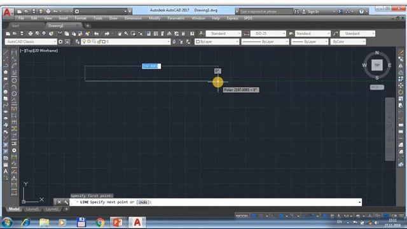This screenshot has width=407, height=229.
Task: Click the Match Properties icon
Action: click(87, 34)
